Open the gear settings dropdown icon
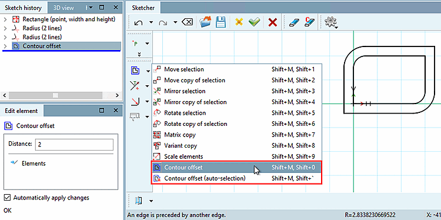The width and height of the screenshot is (441, 220). point(331,22)
